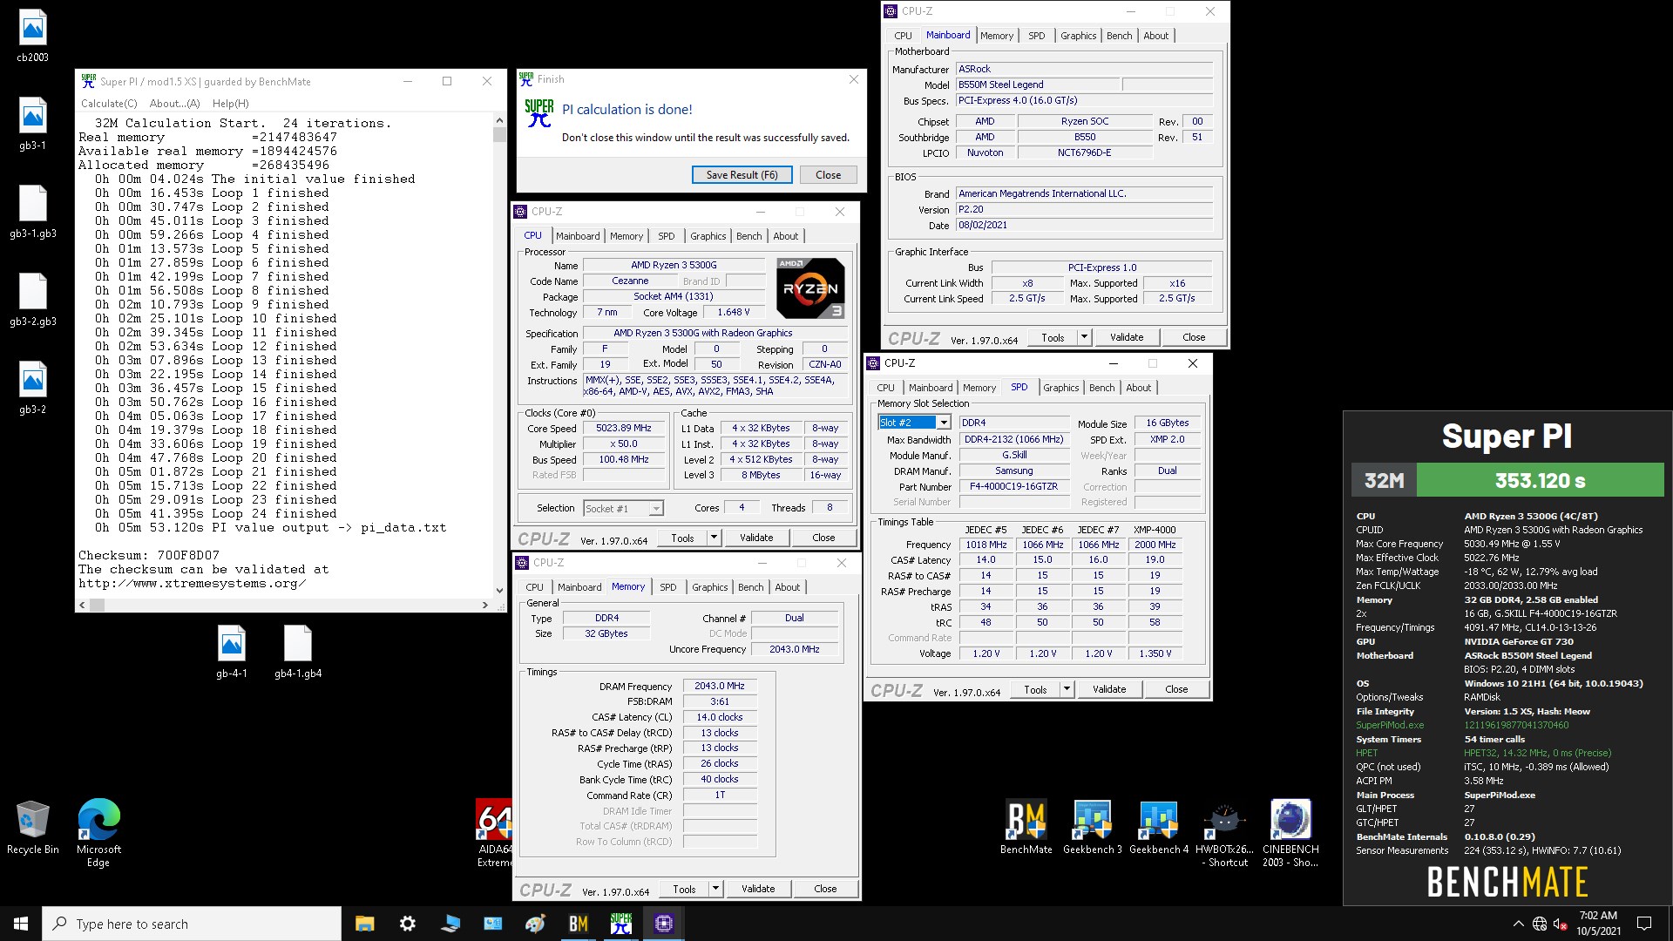Open the Recycle Bin icon
Viewport: 1673px width, 941px height.
tap(33, 829)
